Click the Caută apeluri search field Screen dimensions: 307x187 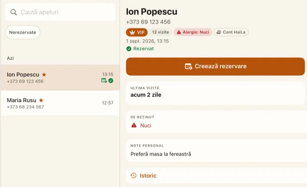coord(60,12)
